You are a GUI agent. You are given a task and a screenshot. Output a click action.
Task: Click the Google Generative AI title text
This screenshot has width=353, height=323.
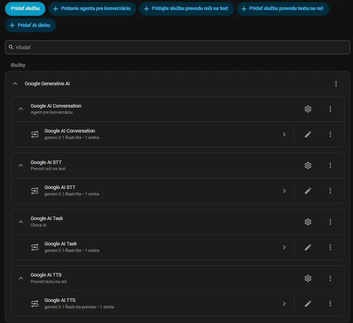pyautogui.click(x=47, y=84)
